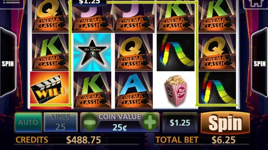
Task: Click the 25¢ coin value display
Action: tap(120, 127)
